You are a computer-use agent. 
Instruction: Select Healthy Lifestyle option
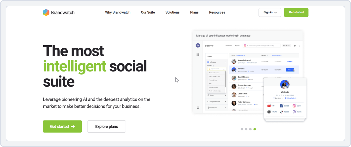pos(216,87)
